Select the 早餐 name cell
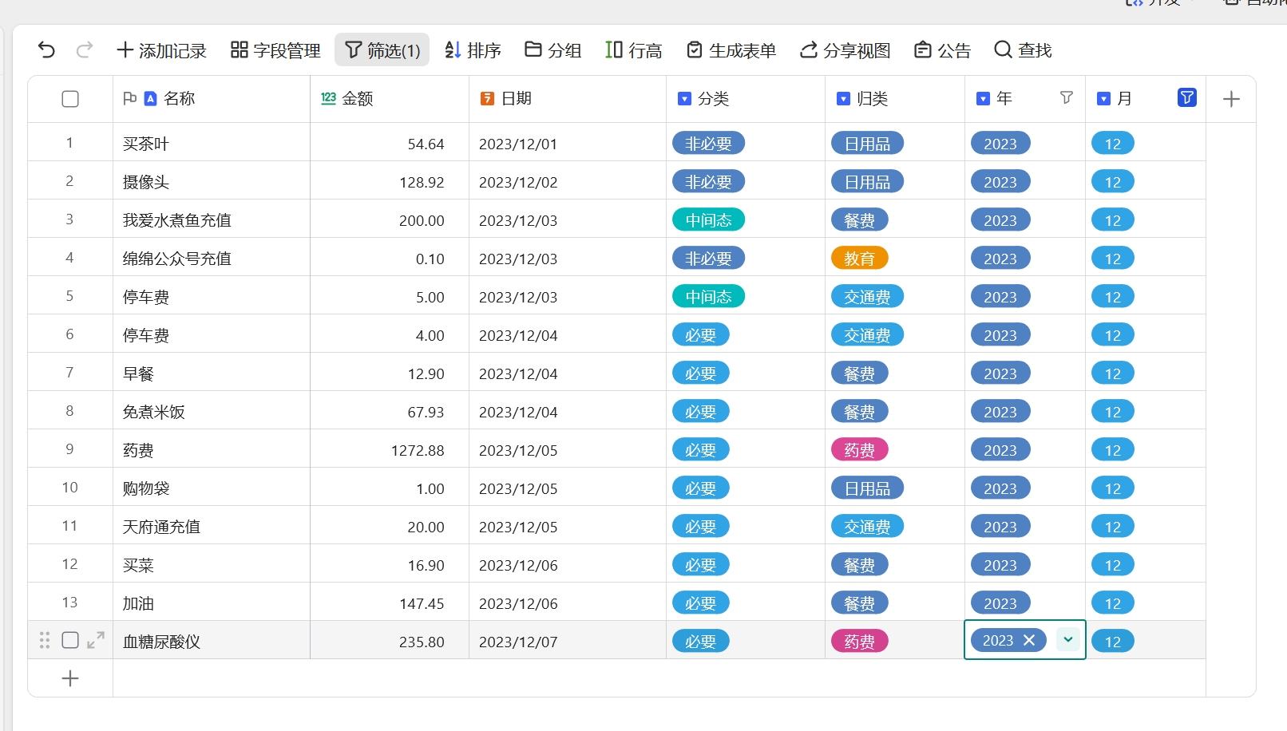The image size is (1287, 731). 212,373
